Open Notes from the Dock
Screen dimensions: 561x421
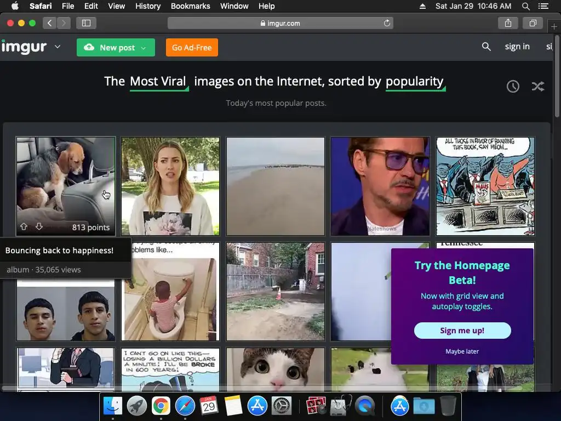[x=233, y=406]
